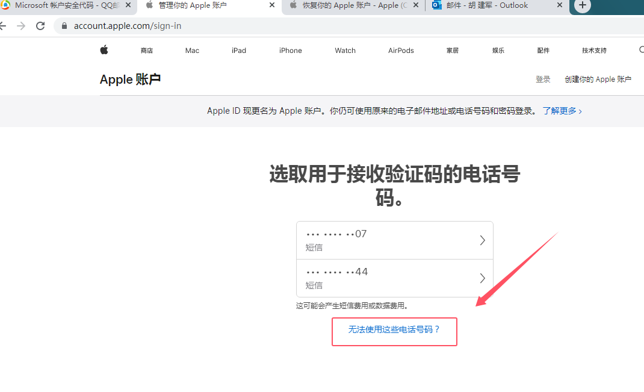This screenshot has height=392, width=644.
Task: Click the 选取用于接收验证码的电话号码 heading
Action: 395,185
